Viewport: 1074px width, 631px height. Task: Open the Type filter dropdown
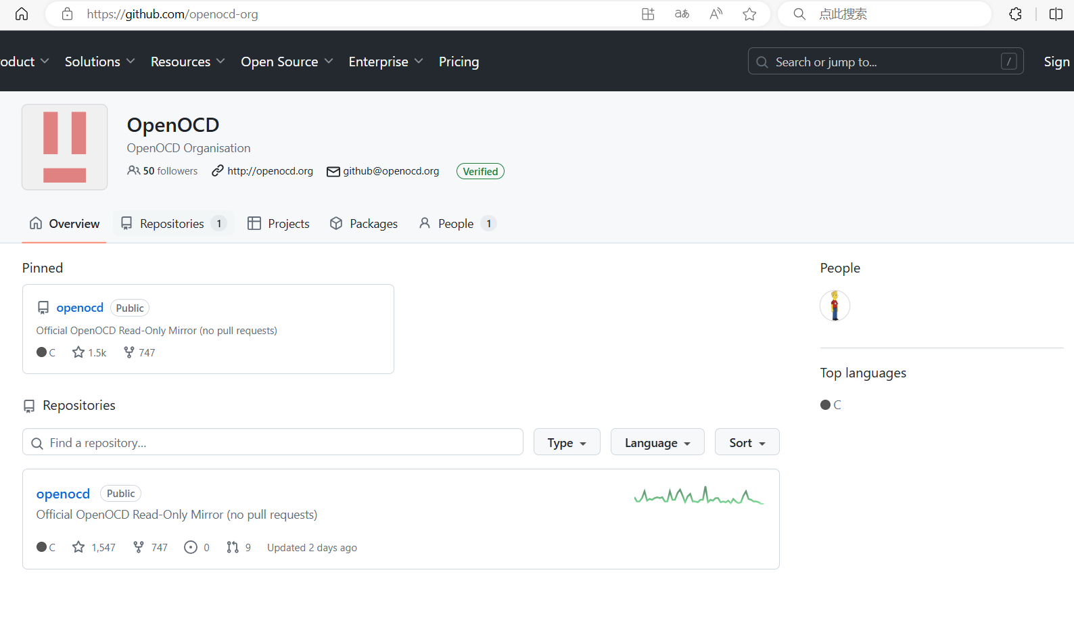coord(567,442)
